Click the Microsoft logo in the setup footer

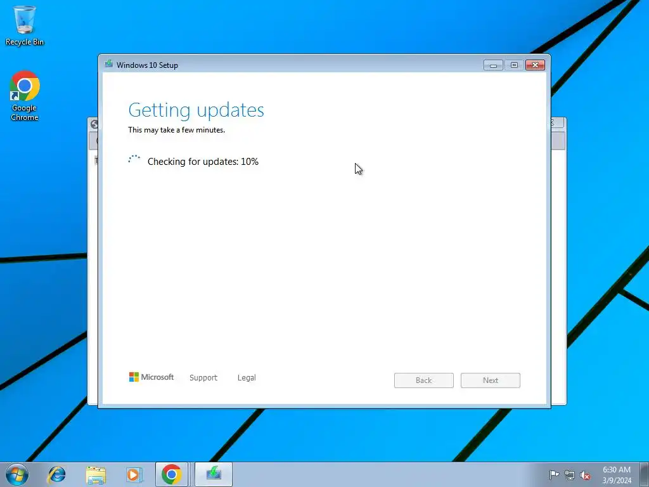(151, 377)
